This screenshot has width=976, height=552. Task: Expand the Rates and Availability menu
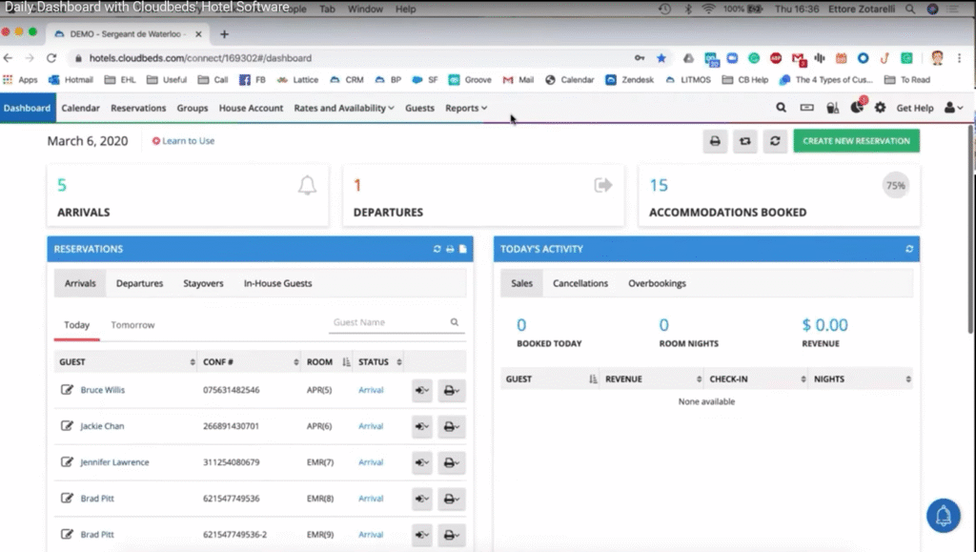point(343,108)
